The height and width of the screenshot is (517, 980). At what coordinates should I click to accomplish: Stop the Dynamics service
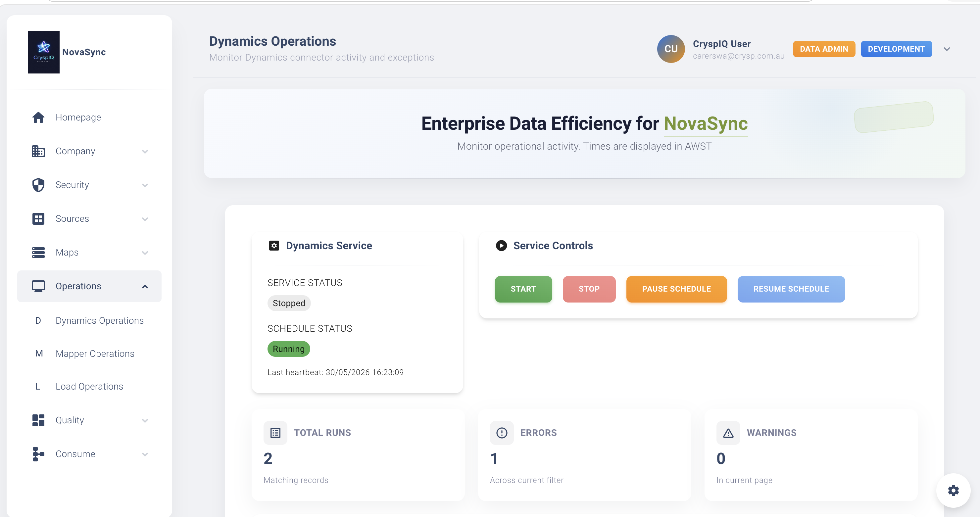point(589,289)
